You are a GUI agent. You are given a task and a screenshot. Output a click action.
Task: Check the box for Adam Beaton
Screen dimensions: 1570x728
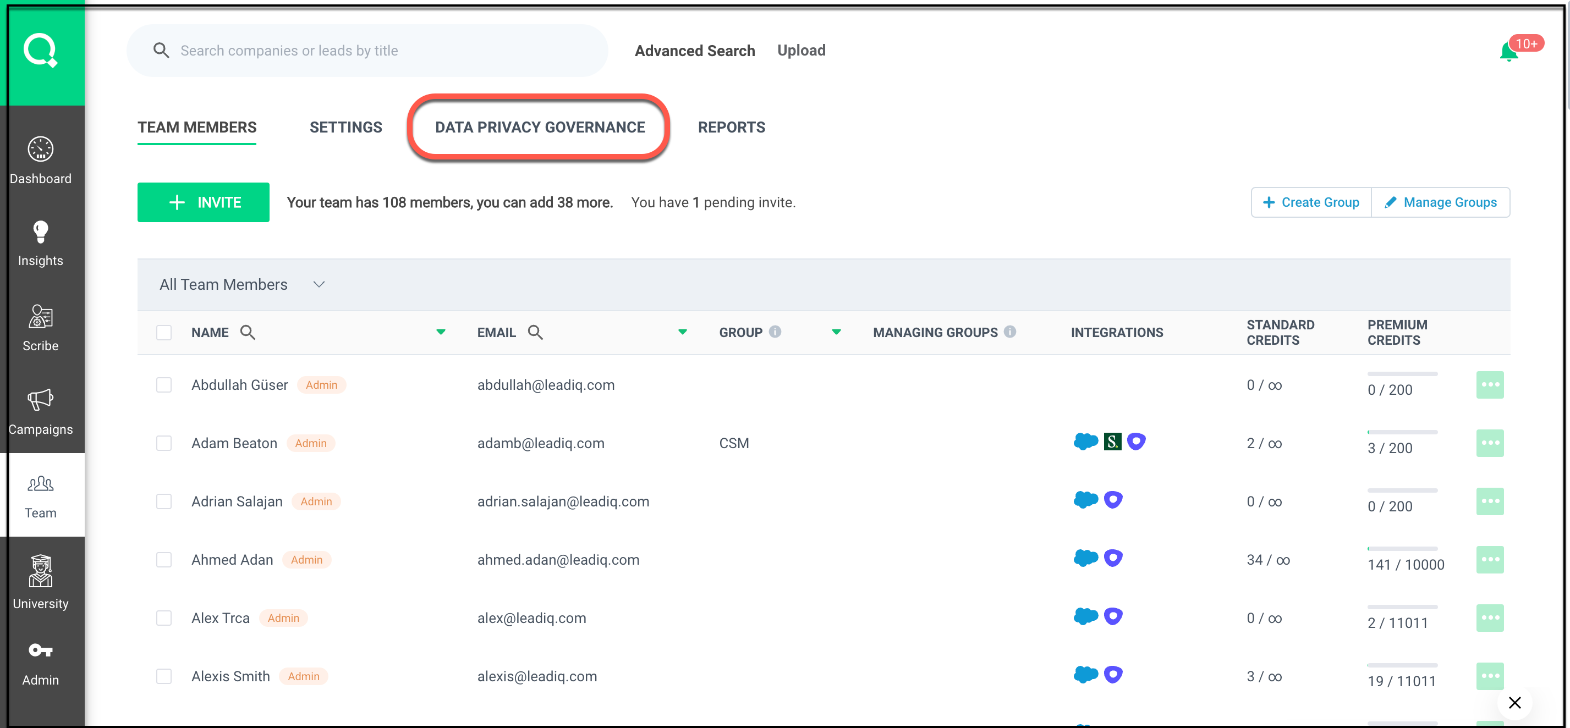pyautogui.click(x=164, y=443)
